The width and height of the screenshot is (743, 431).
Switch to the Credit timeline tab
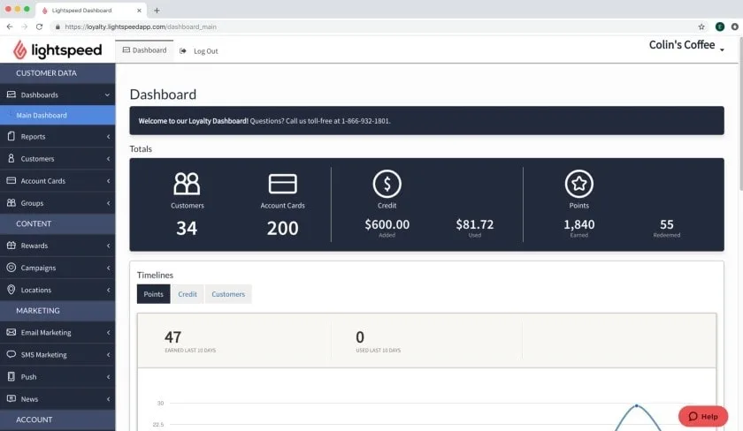point(188,294)
